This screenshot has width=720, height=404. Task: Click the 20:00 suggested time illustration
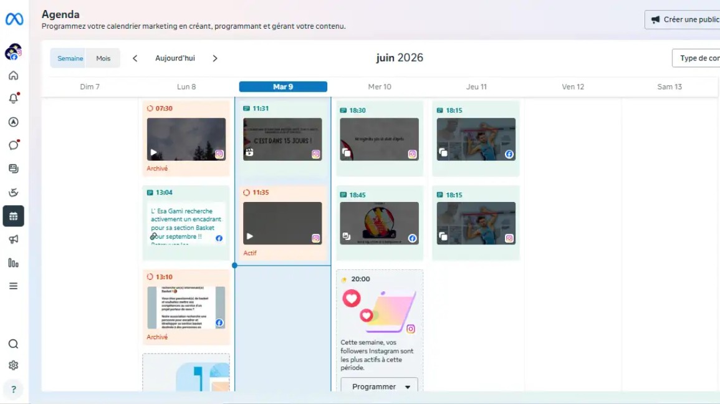point(379,311)
